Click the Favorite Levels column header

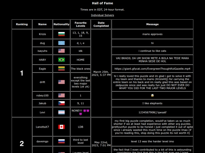click(x=80, y=24)
